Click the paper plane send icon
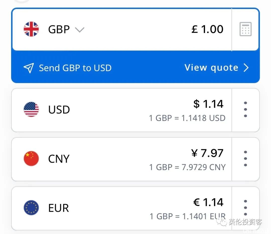 (29, 68)
